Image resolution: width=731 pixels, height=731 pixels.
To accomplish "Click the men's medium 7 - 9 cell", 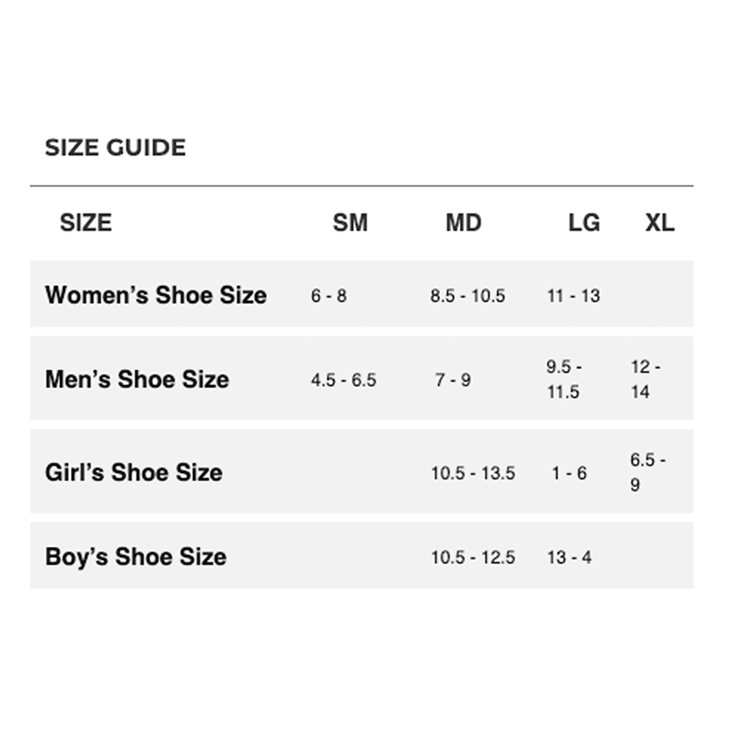I will [453, 380].
